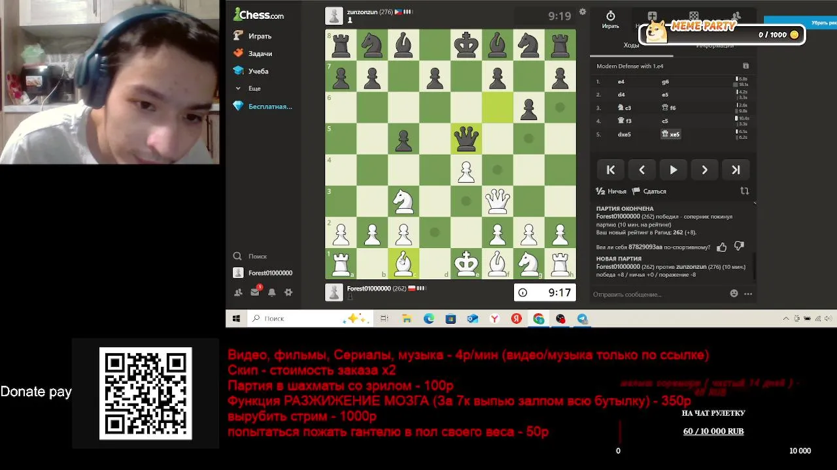
Task: Select highlighted queen xe5 move
Action: click(x=671, y=134)
